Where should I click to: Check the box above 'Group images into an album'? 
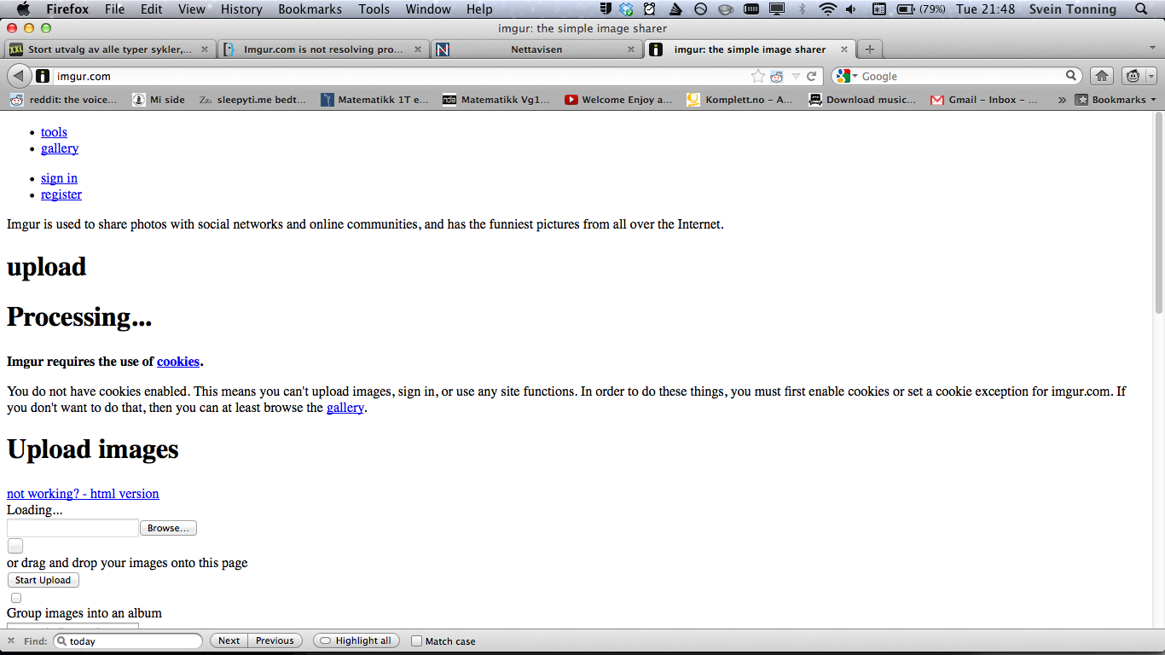point(15,598)
